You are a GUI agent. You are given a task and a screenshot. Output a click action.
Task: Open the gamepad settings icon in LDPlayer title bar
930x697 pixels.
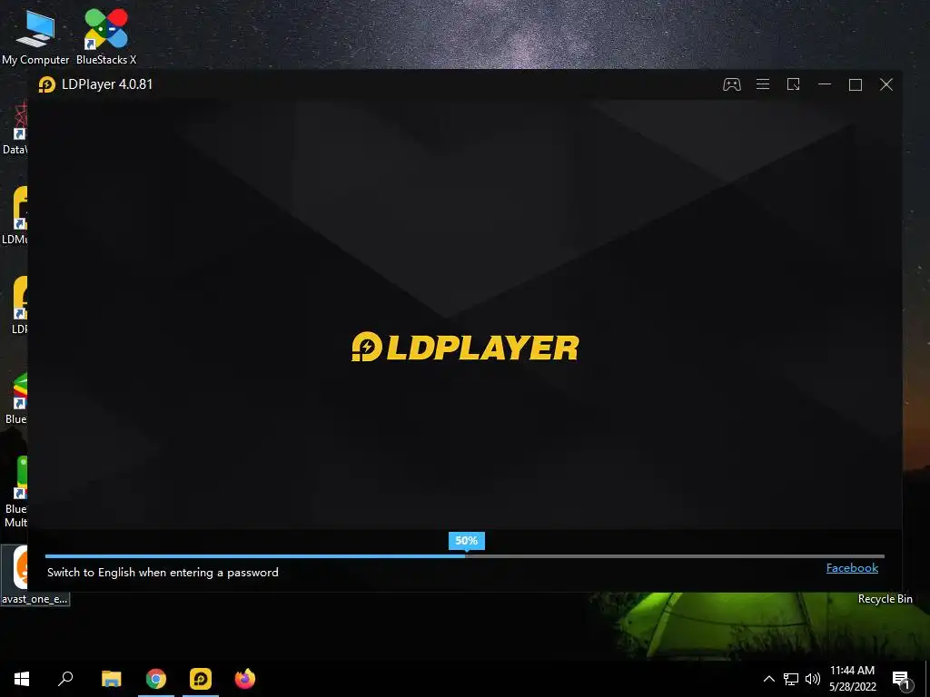coord(731,84)
